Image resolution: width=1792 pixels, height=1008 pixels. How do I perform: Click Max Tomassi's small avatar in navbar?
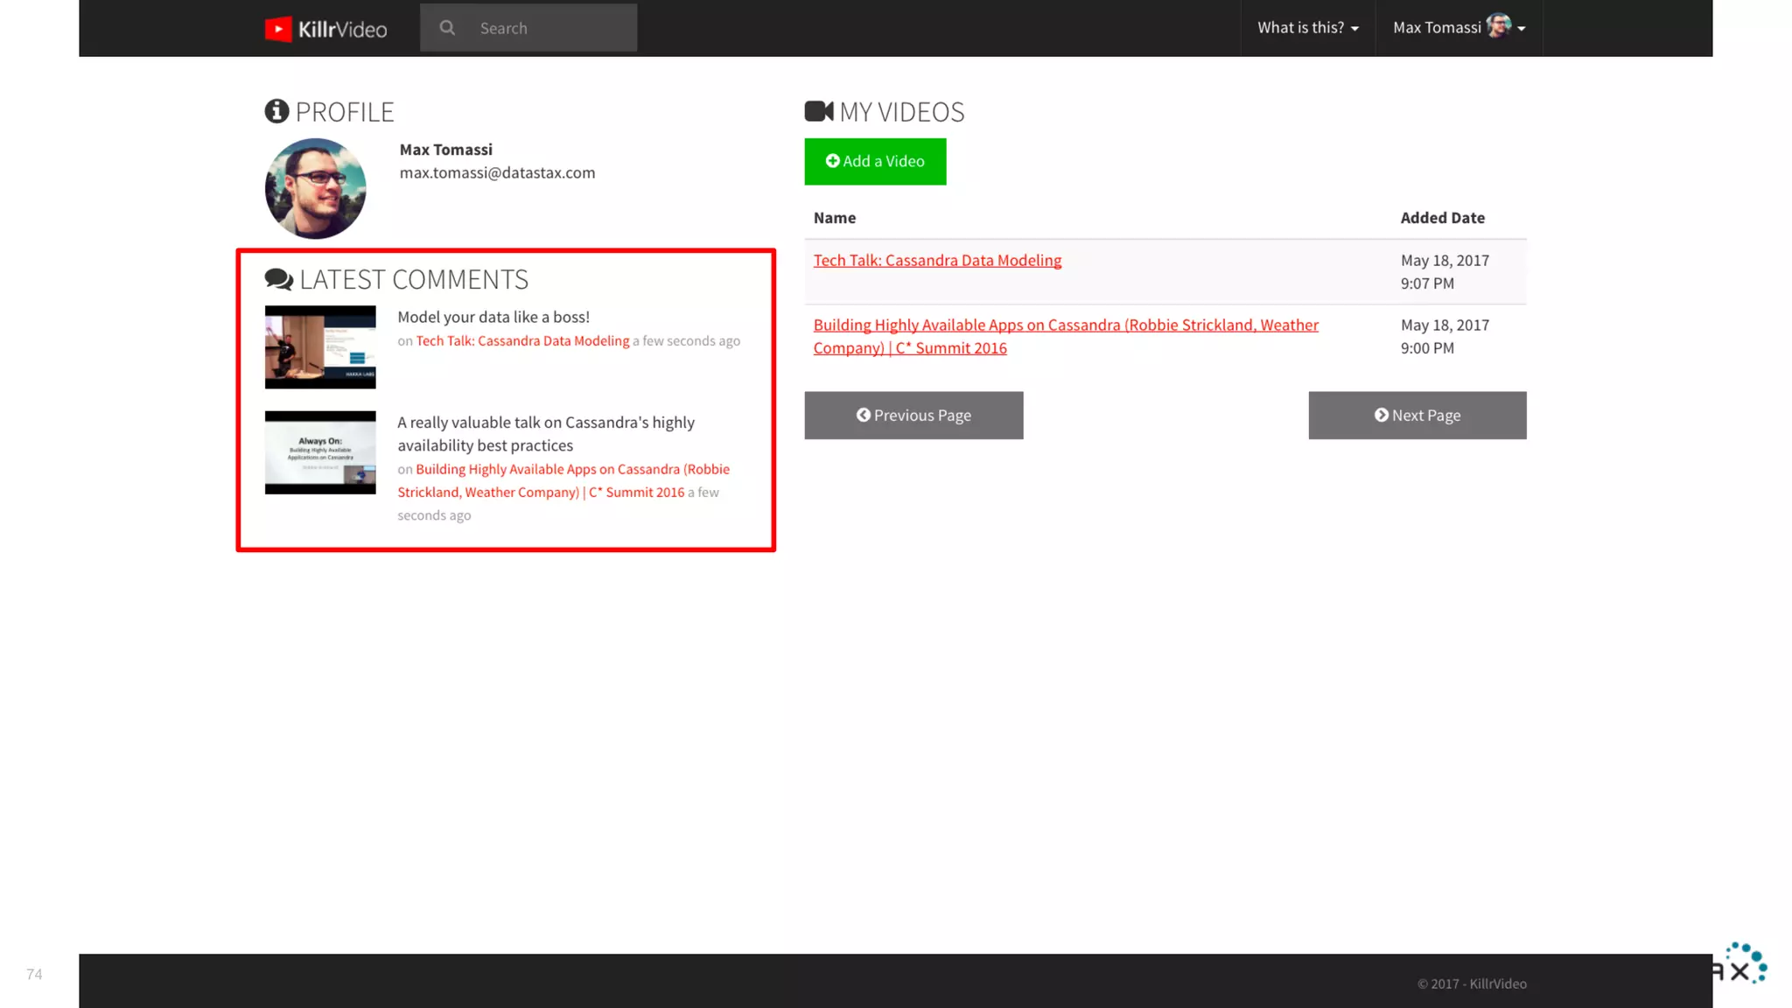[x=1498, y=27]
